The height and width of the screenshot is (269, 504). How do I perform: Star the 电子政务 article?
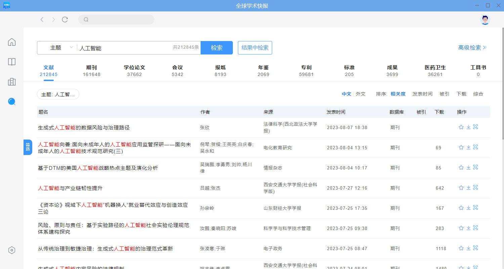click(461, 248)
